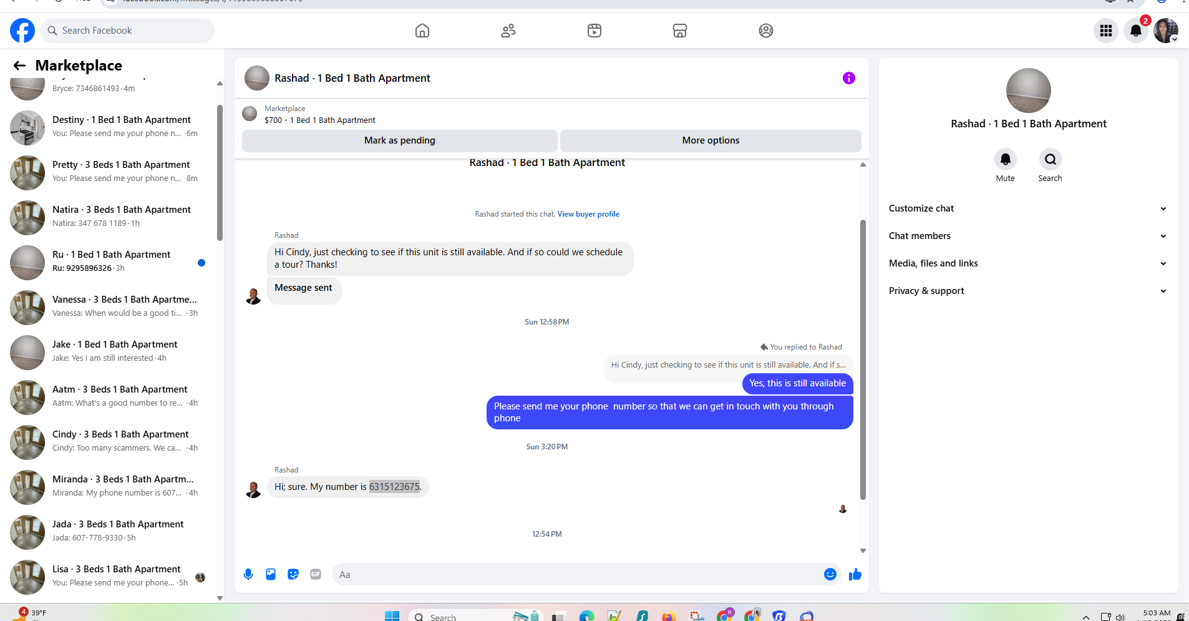Open the emoji picker smiley icon
Viewport: 1189px width, 621px height.
coord(830,574)
